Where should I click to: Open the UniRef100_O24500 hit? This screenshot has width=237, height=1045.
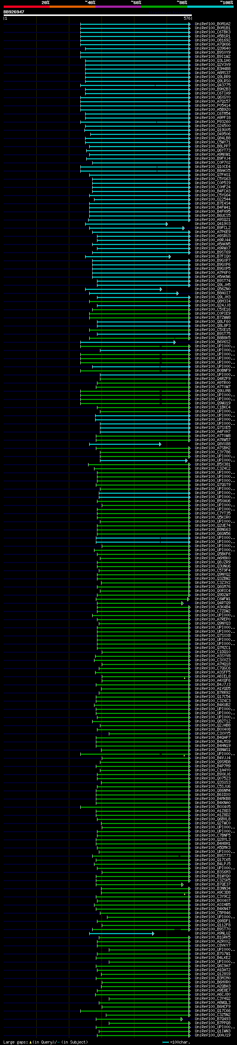coord(213,126)
